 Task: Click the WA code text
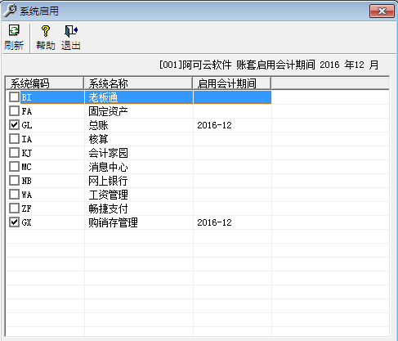click(x=27, y=195)
